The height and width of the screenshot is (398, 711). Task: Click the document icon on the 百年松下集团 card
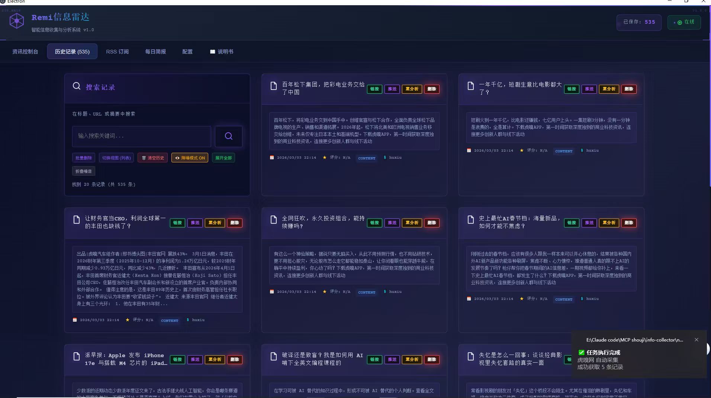274,87
